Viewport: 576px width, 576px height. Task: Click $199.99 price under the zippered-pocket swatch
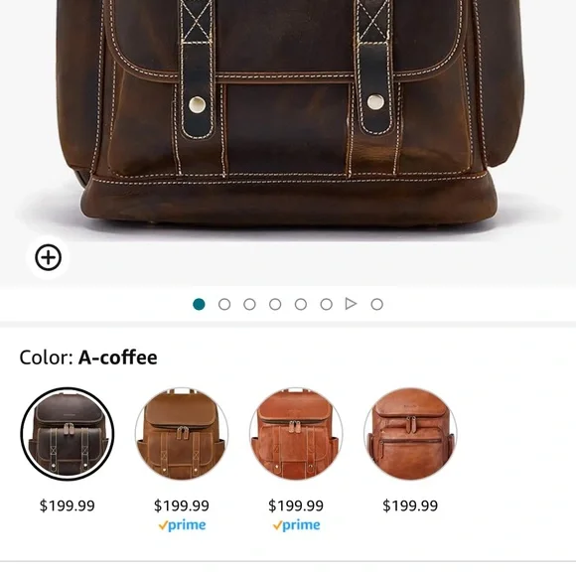coord(410,505)
